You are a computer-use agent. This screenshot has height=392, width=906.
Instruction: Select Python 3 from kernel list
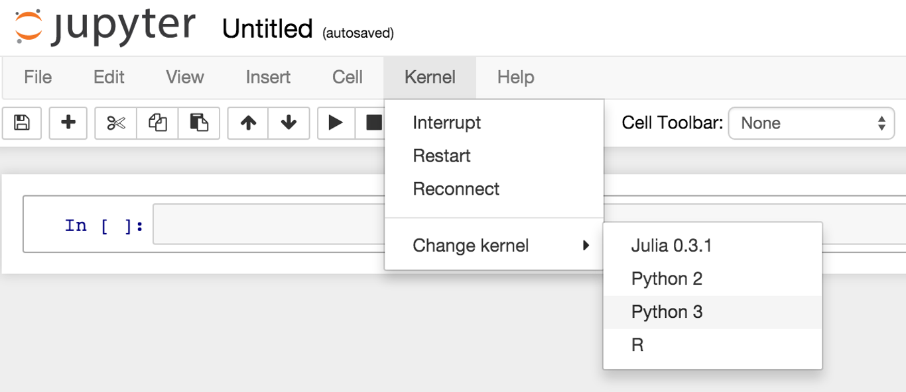tap(667, 311)
